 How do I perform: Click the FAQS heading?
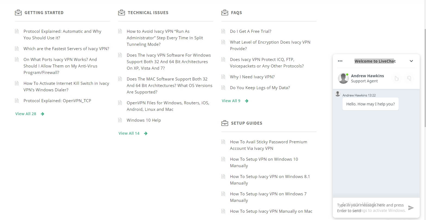click(236, 12)
